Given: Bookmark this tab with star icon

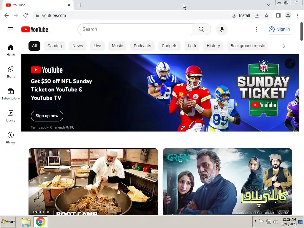Looking at the screenshot, I should coord(267,15).
